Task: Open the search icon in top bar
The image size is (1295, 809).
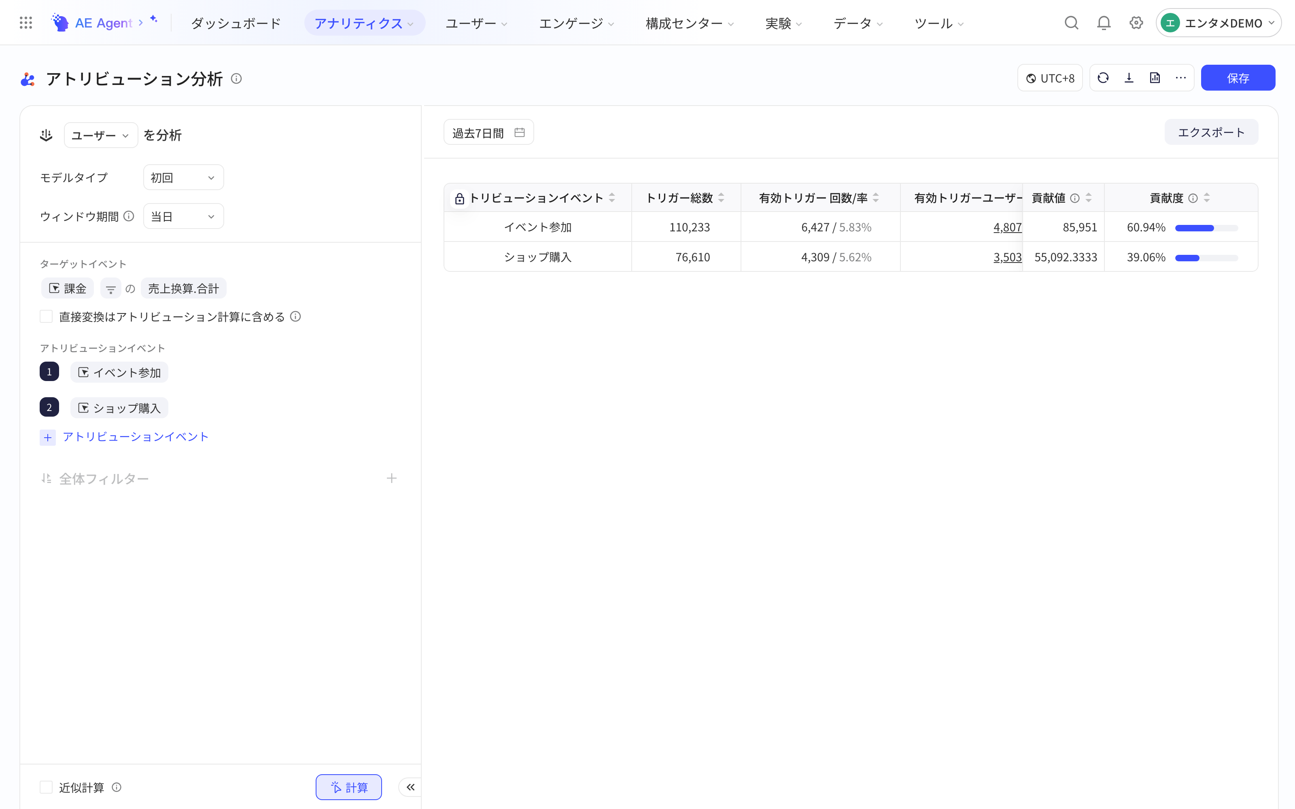Action: coord(1071,23)
